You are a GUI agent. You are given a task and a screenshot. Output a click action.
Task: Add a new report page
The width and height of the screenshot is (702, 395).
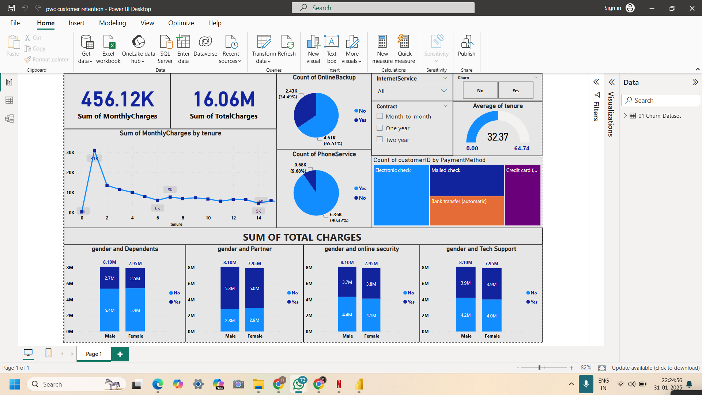pos(120,354)
